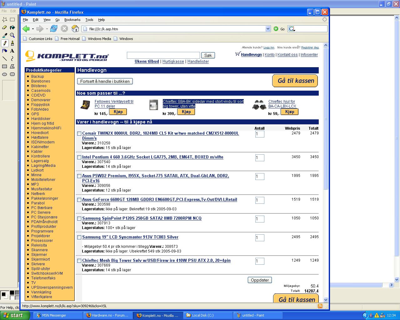Click Firefox page vertical scrollbar thumb
The image size is (400, 320).
tap(326, 119)
